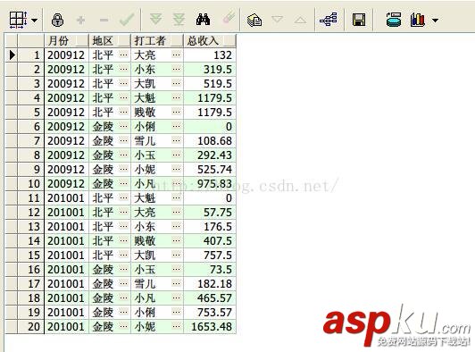Click the single record view icon
475x352 pixels.
coord(254,20)
